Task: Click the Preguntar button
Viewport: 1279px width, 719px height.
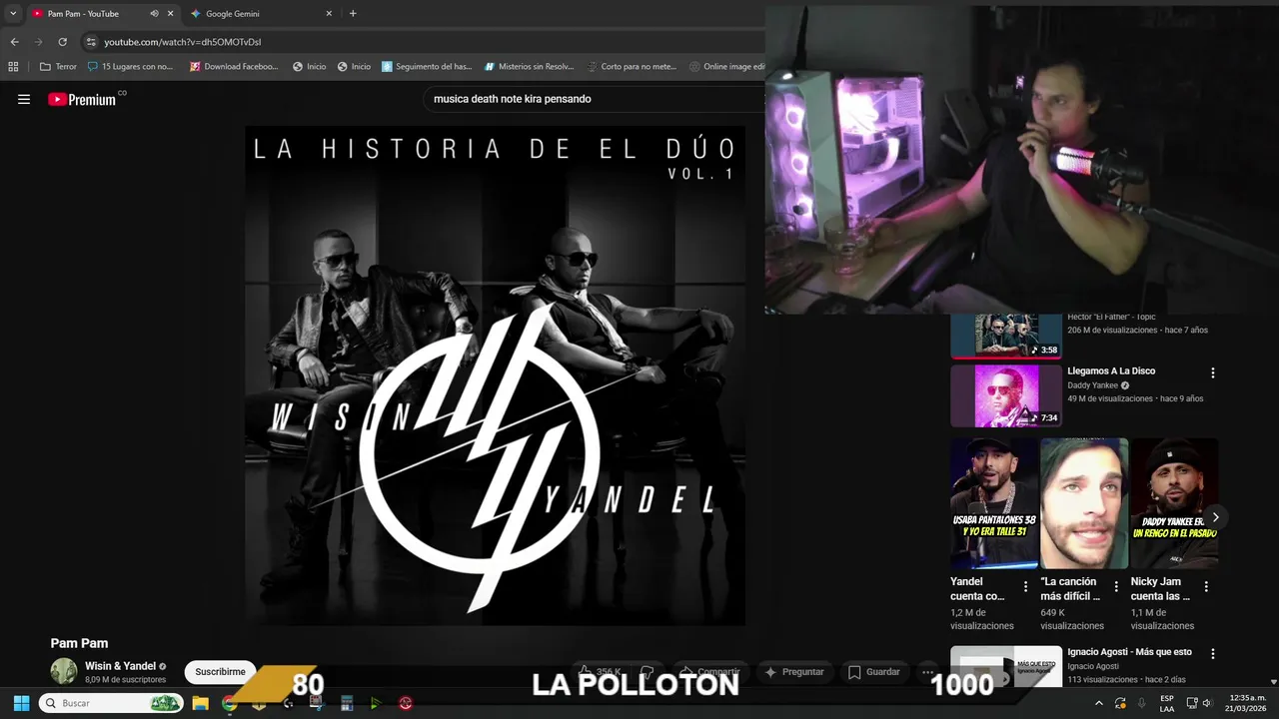Action: click(x=794, y=672)
